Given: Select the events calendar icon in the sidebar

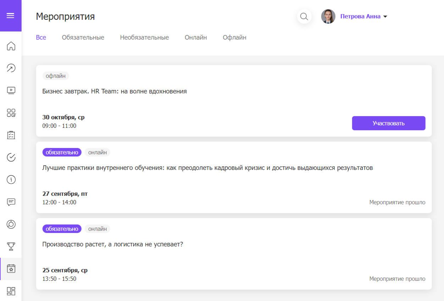Looking at the screenshot, I should coord(11,269).
